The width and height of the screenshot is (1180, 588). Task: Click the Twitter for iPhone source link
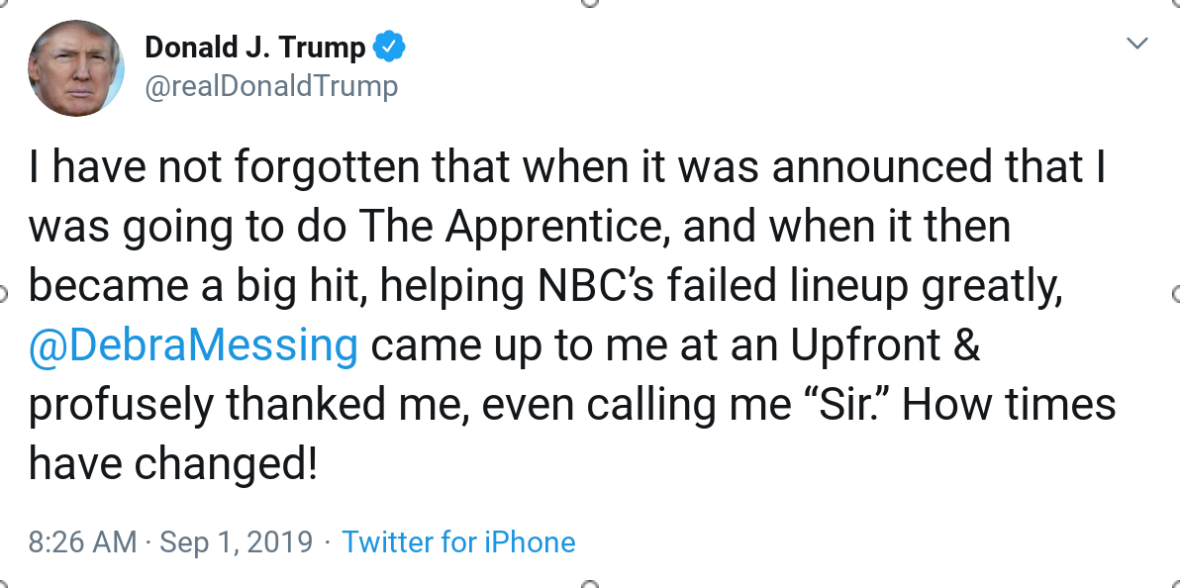click(458, 542)
